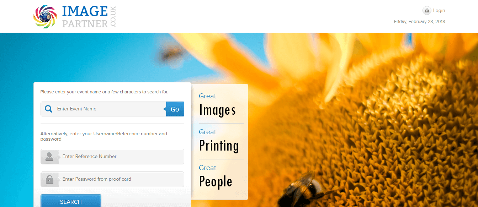The height and width of the screenshot is (207, 478).
Task: Click the event name instruction text
Action: [104, 92]
